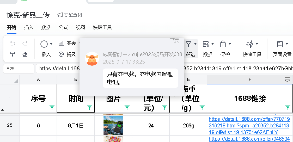Switch to the 数据 ribbon tab

[46, 27]
